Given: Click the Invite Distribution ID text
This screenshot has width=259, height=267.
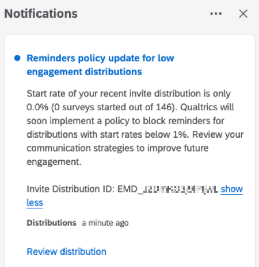Looking at the screenshot, I should [x=71, y=189].
